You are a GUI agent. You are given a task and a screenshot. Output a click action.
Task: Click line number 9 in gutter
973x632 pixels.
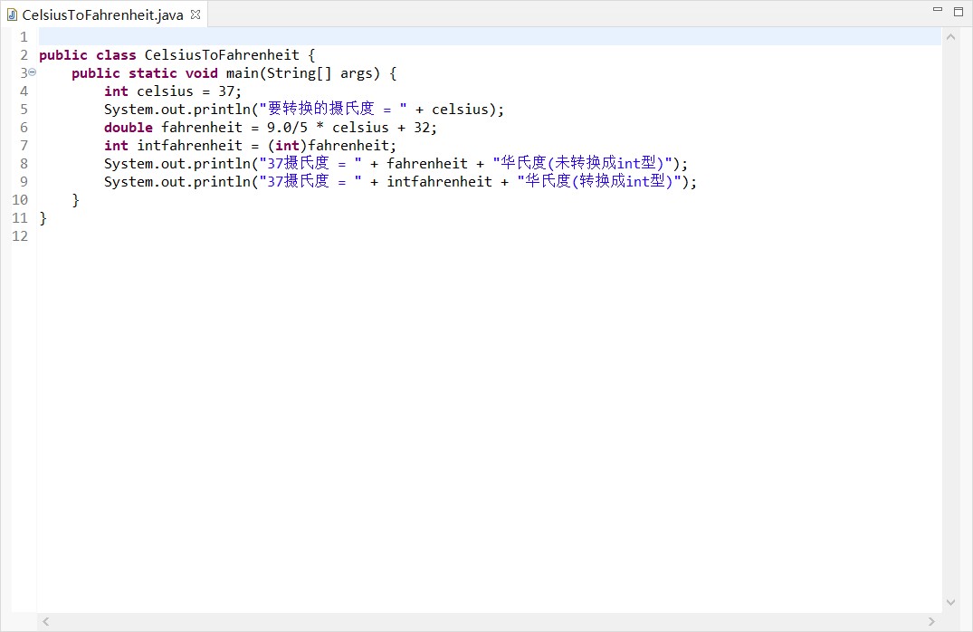tap(24, 181)
